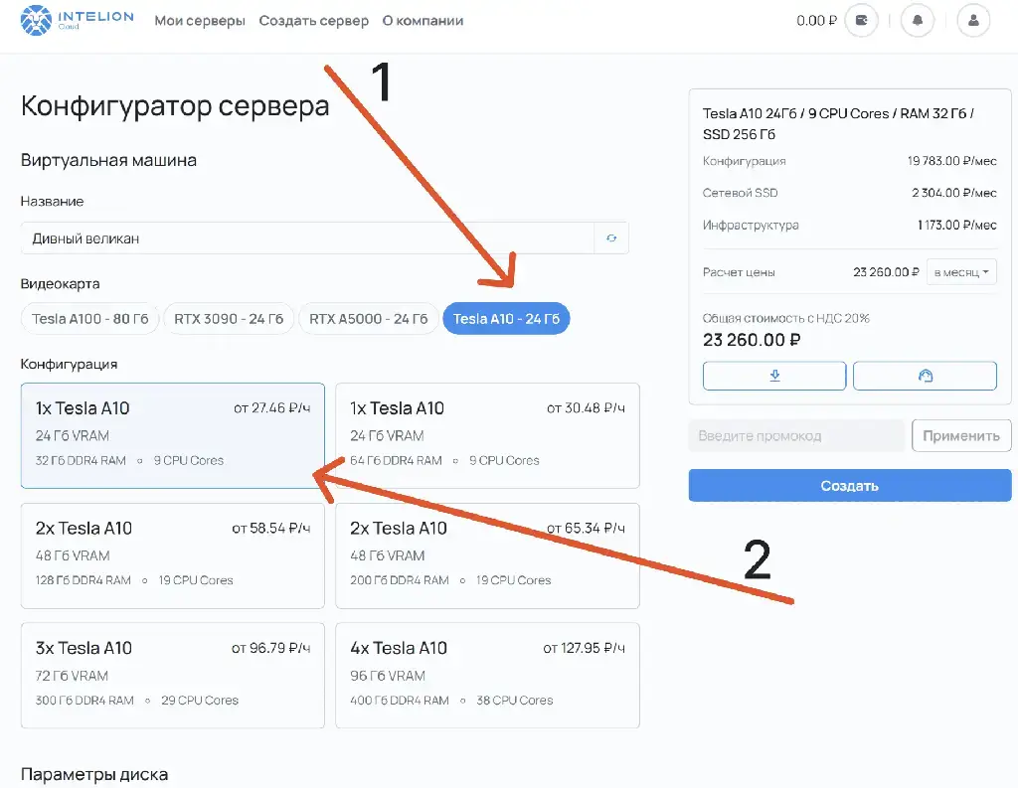Open the 'О компании' navigation link

423,21
